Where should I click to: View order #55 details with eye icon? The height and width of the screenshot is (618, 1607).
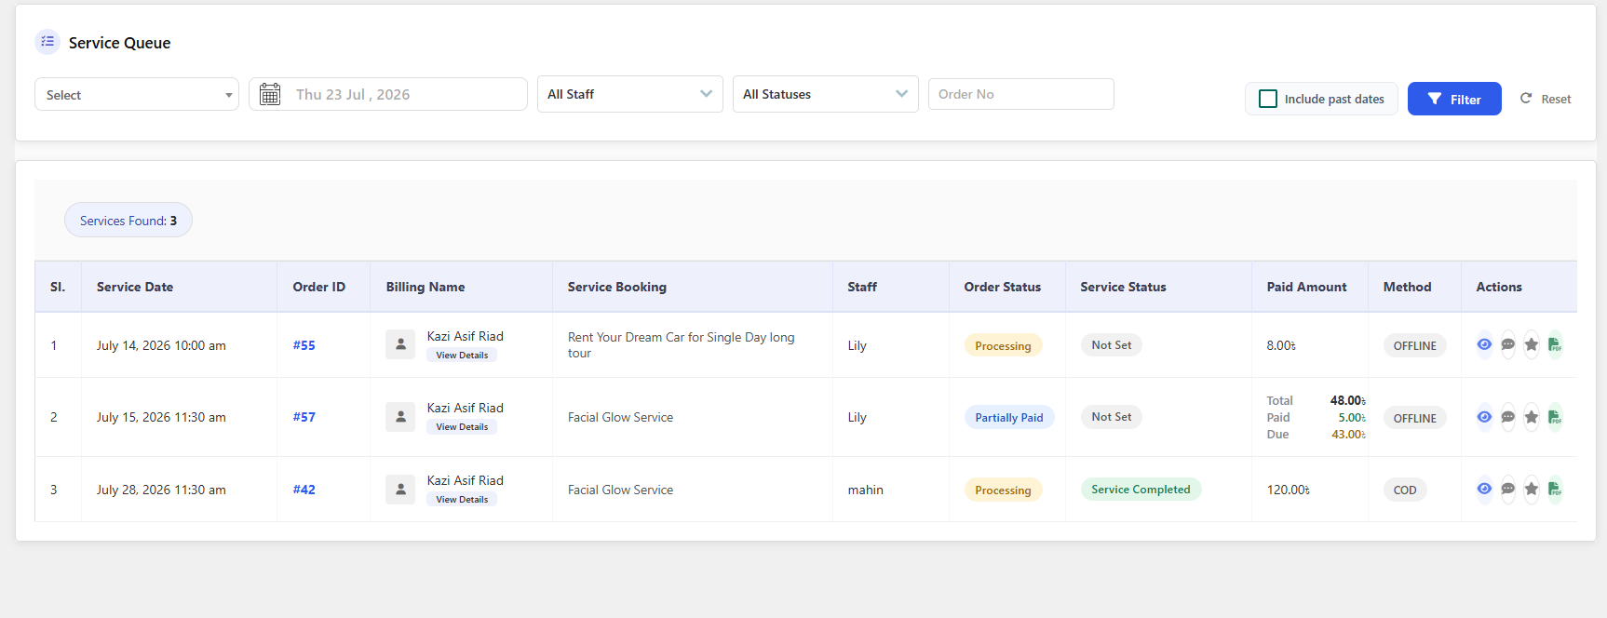pyautogui.click(x=1484, y=344)
